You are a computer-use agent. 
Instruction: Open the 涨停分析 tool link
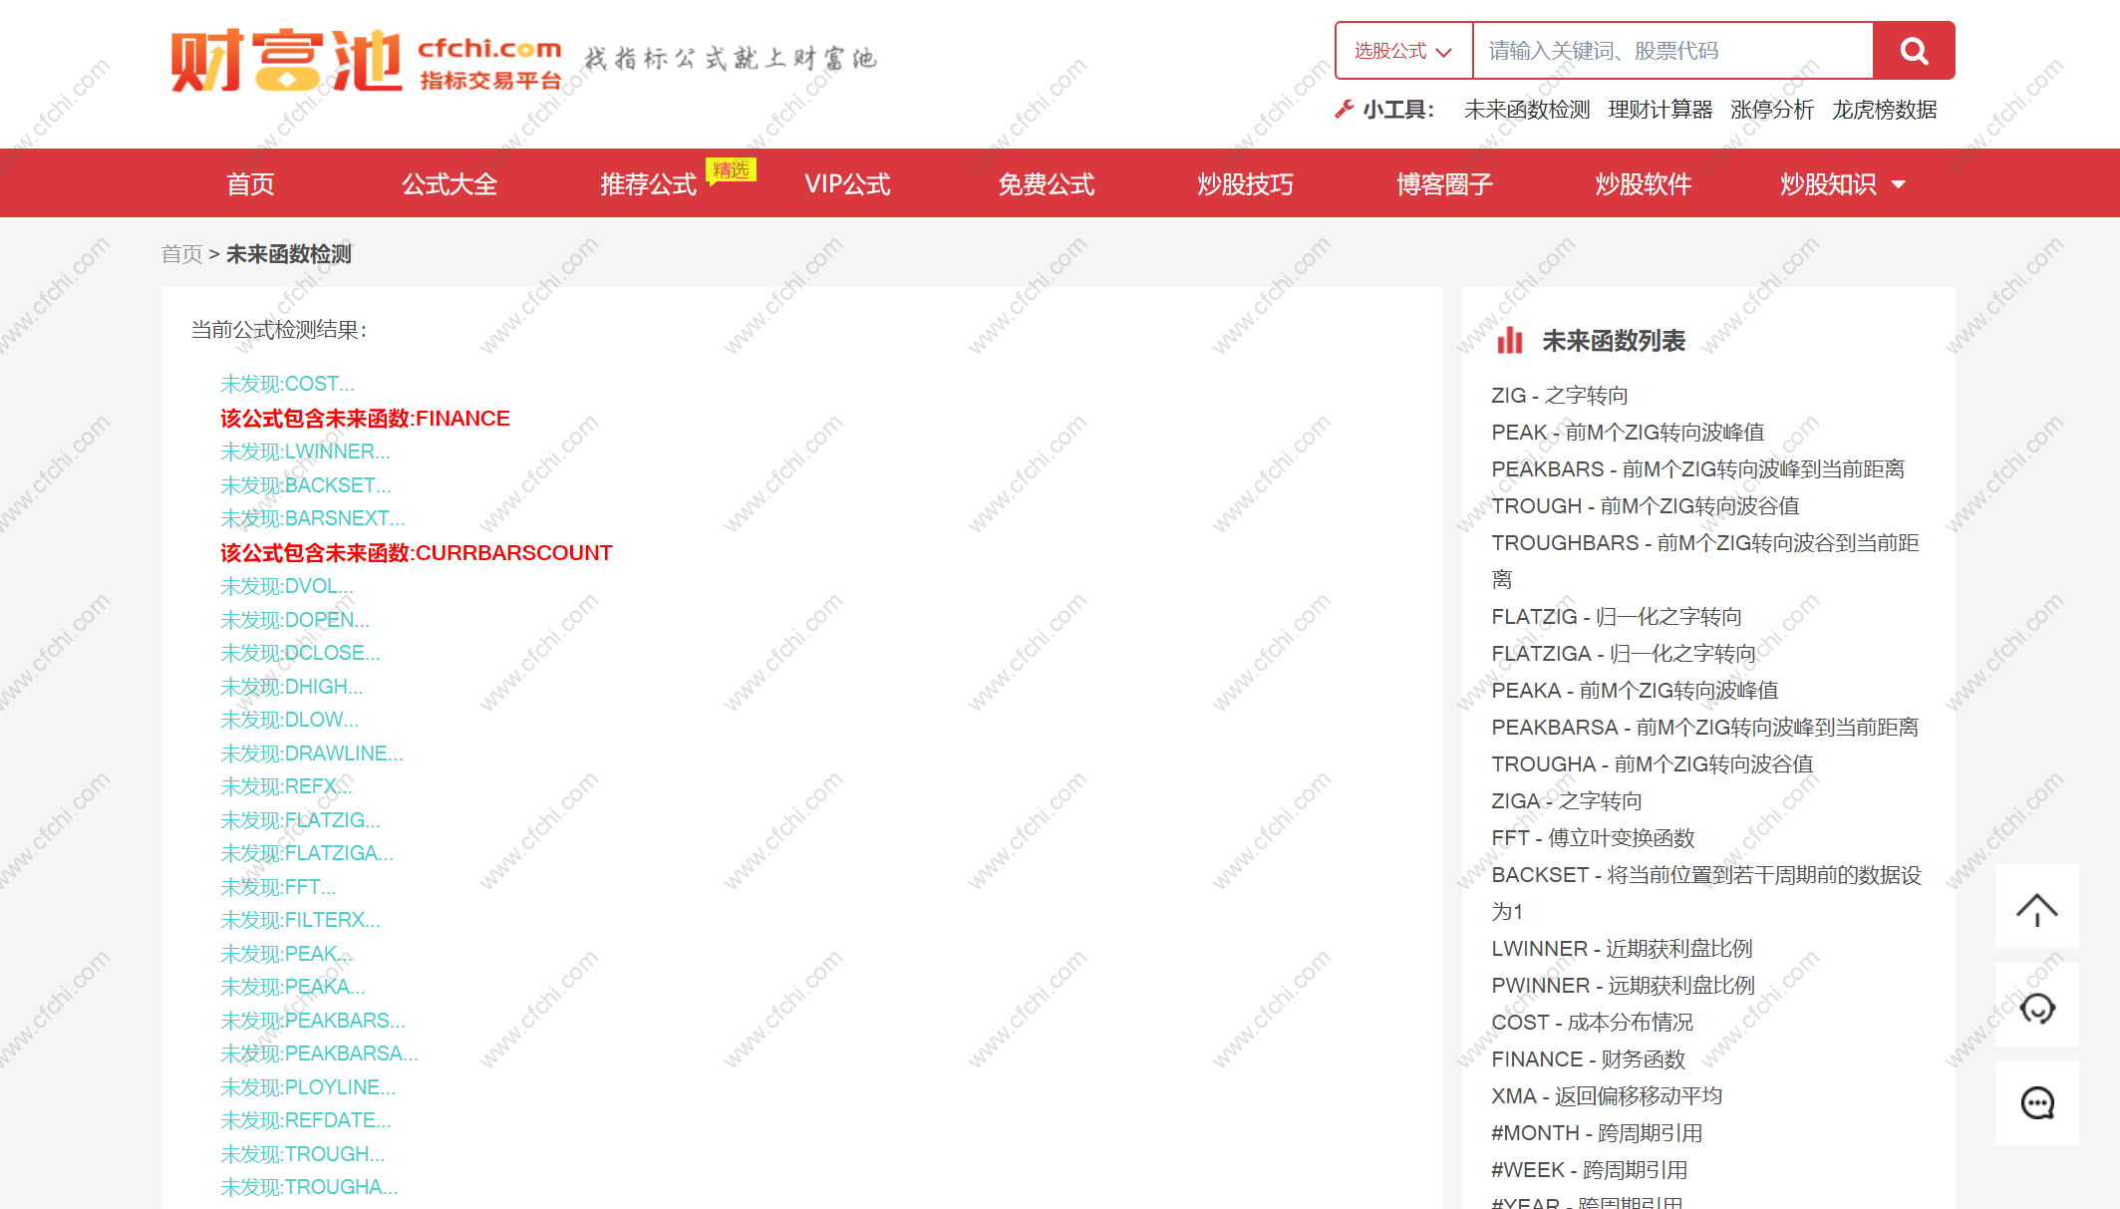[x=1771, y=110]
